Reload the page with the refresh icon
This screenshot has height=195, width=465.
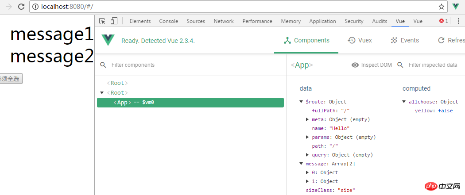21,7
